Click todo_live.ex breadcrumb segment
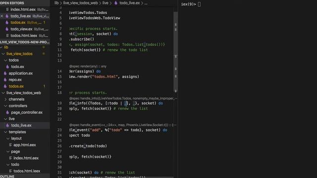 coord(130,3)
